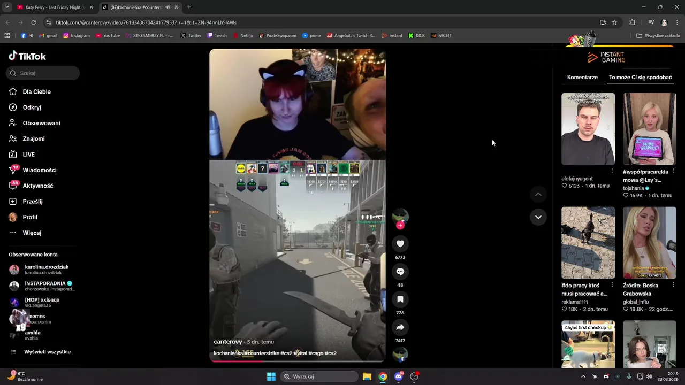Follow creator with red plus badge

click(400, 225)
